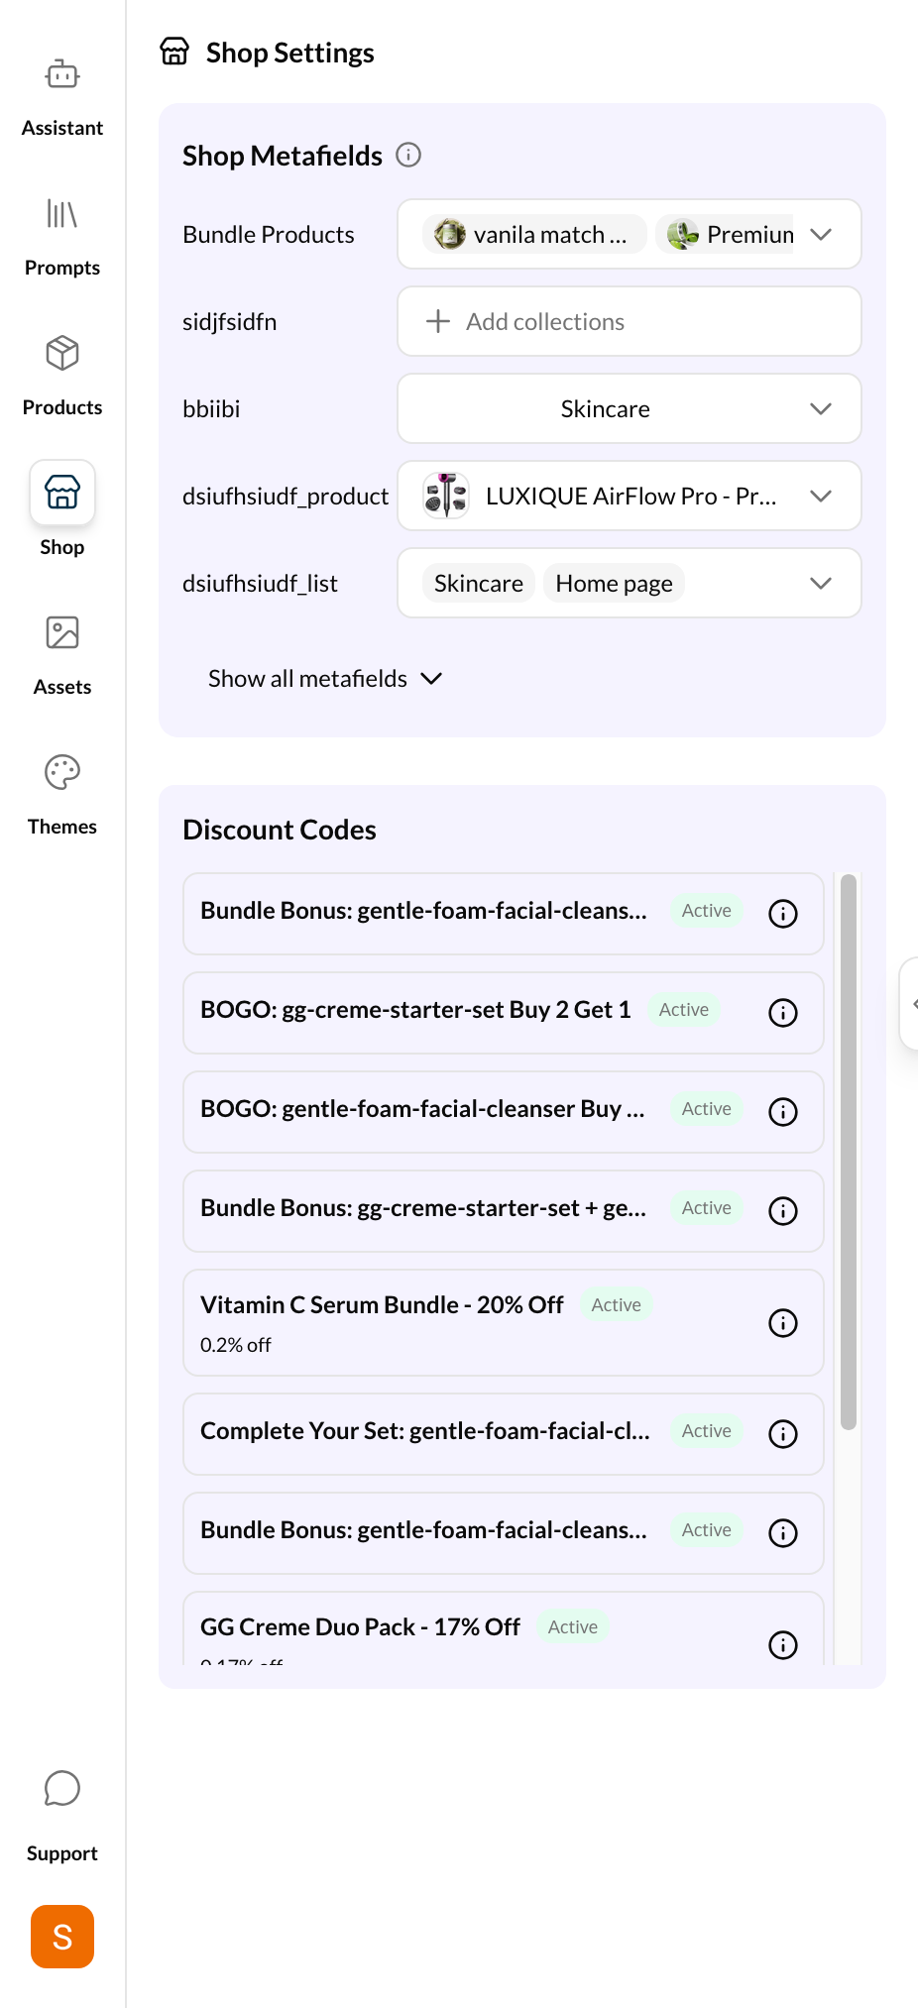Open info for Complete Your Set discount

click(783, 1434)
